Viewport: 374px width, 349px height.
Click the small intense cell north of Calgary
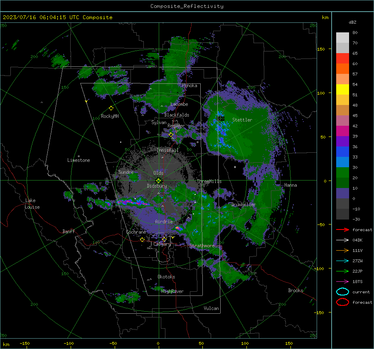179,228
